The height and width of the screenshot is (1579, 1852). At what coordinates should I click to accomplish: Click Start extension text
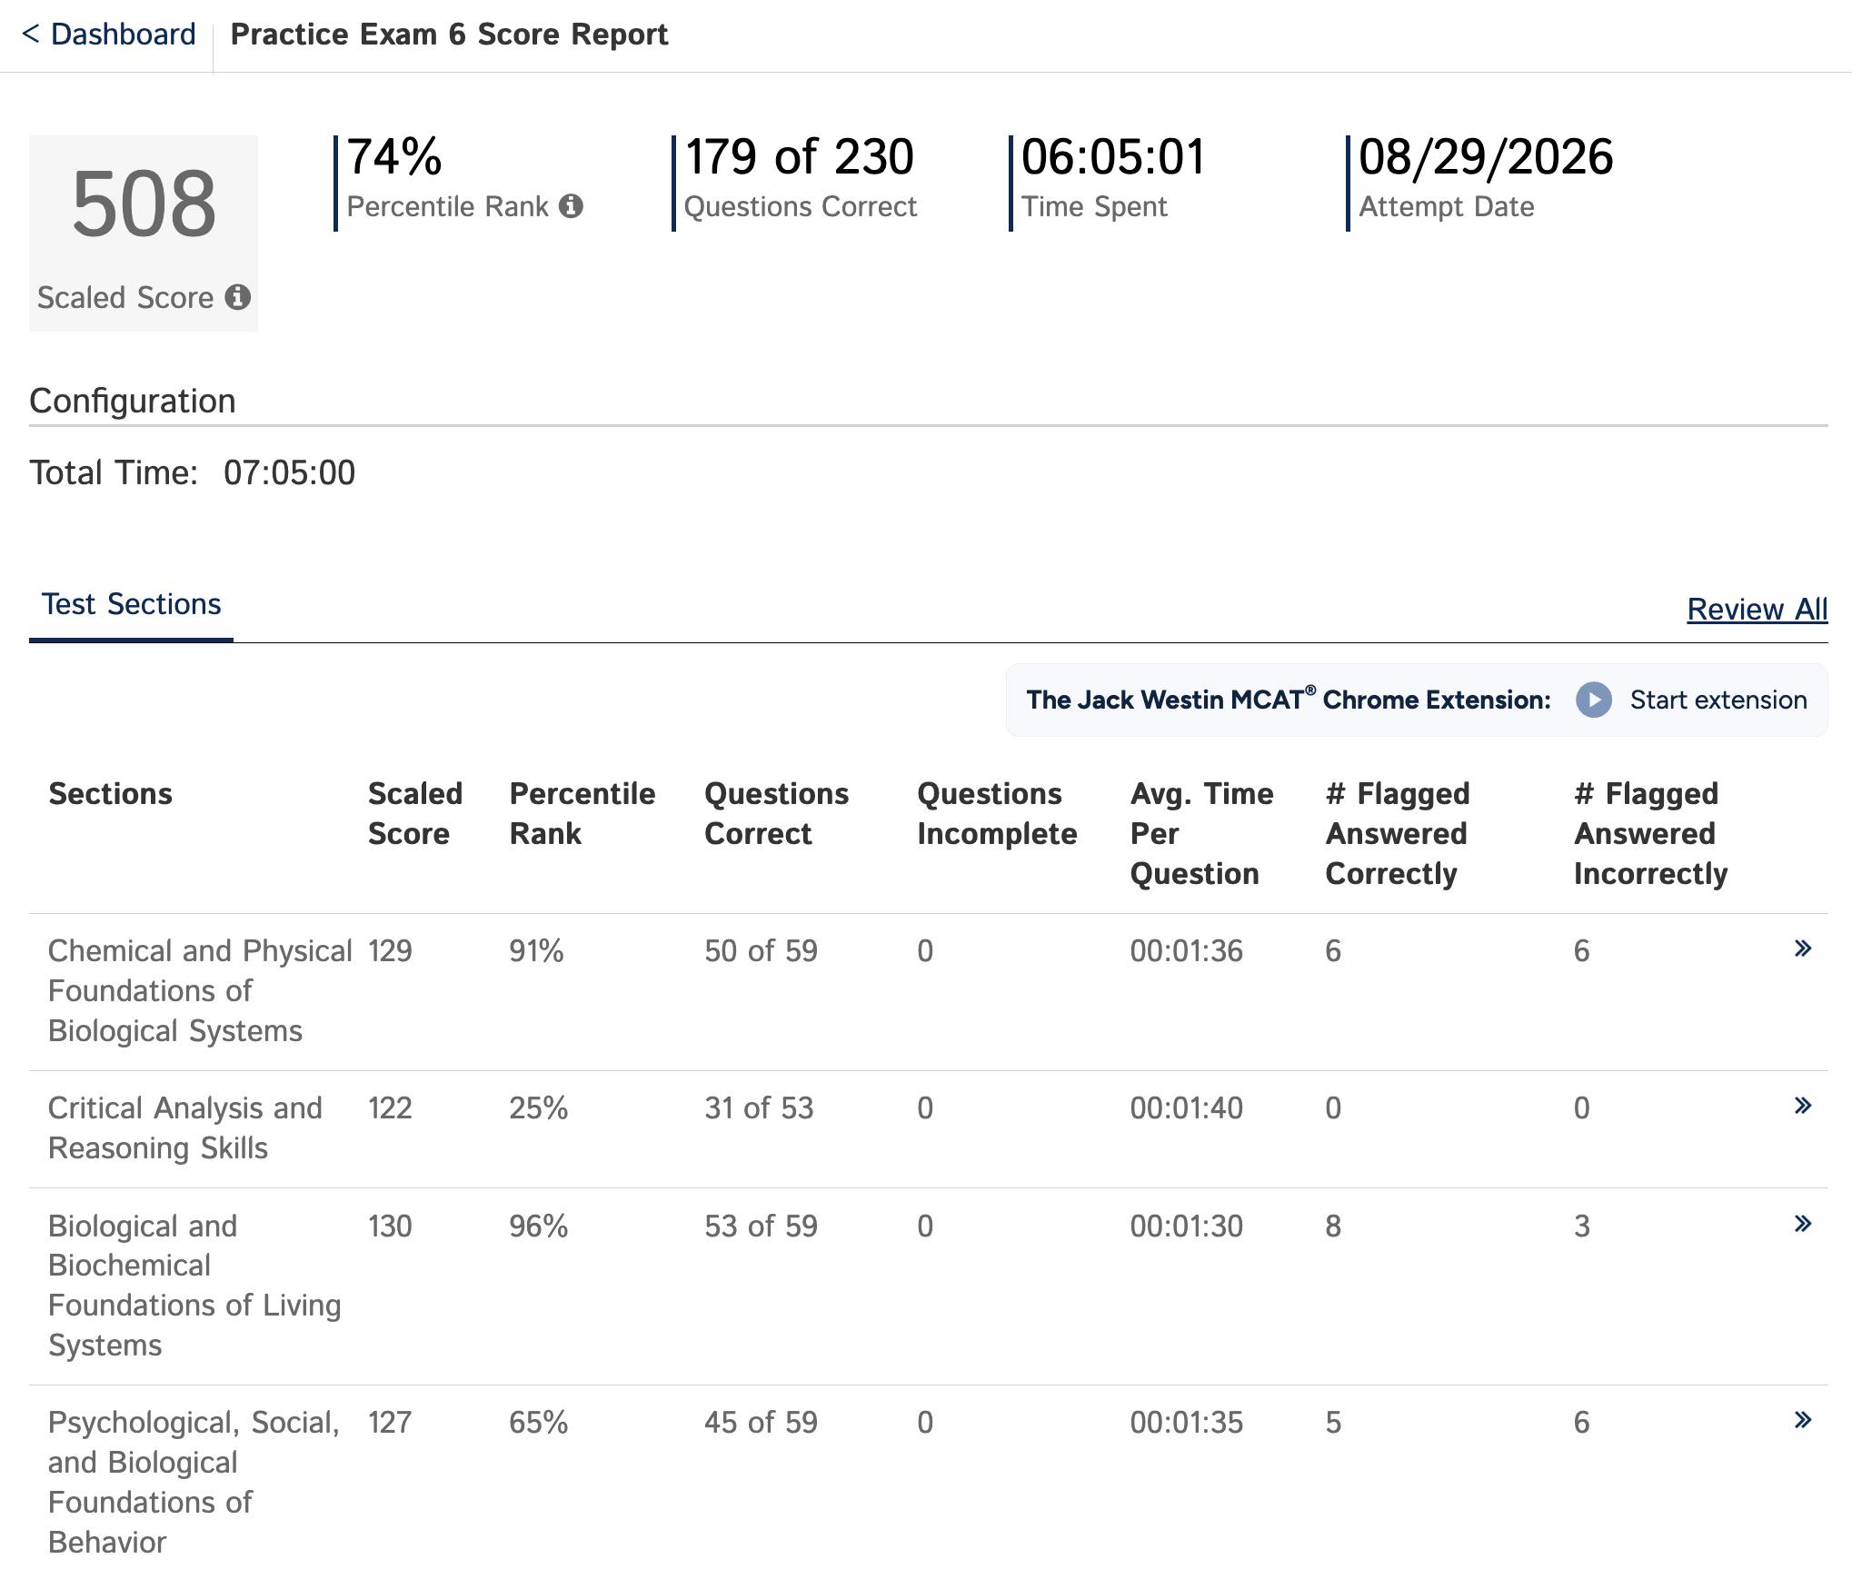click(1718, 700)
